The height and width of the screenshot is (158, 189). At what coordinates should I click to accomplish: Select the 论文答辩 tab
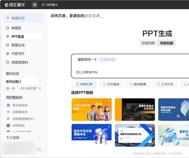click(x=111, y=84)
